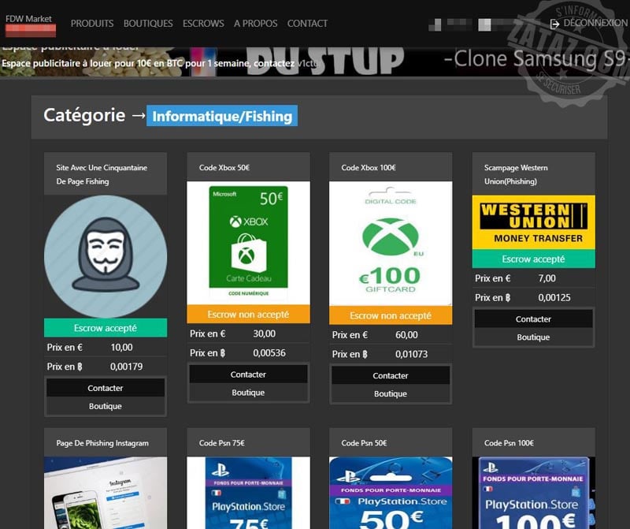Image resolution: width=630 pixels, height=529 pixels.
Task: Click the DÉCONNEXION logout link
Action: pos(595,23)
